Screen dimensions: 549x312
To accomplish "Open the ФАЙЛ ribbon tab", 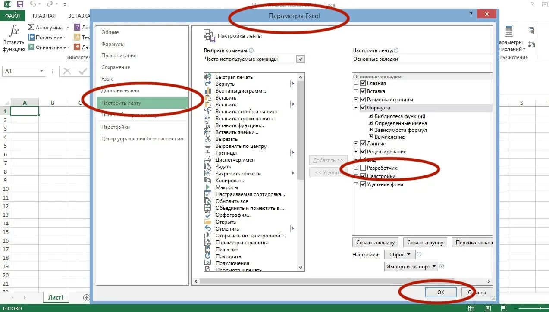I will click(x=13, y=16).
